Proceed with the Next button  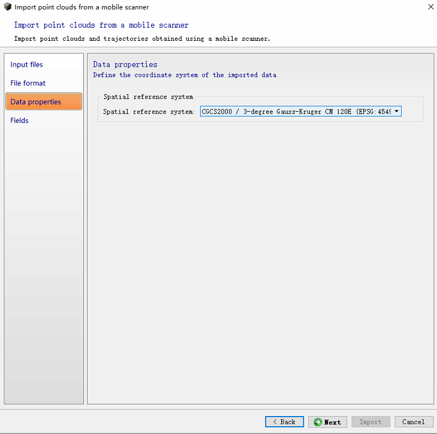327,422
